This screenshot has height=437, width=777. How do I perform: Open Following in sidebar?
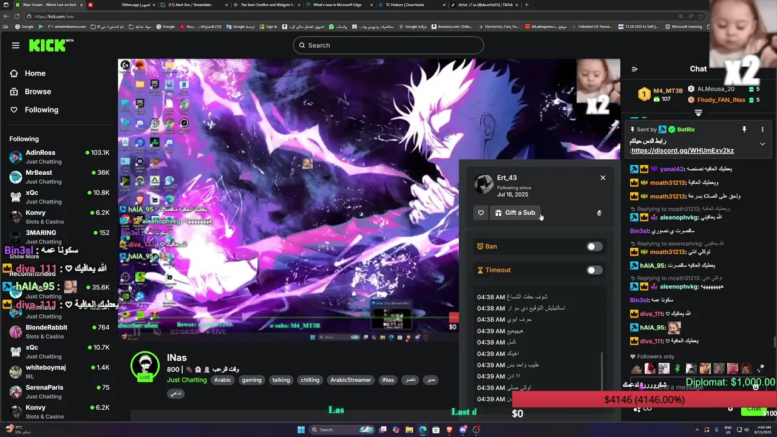(x=41, y=110)
